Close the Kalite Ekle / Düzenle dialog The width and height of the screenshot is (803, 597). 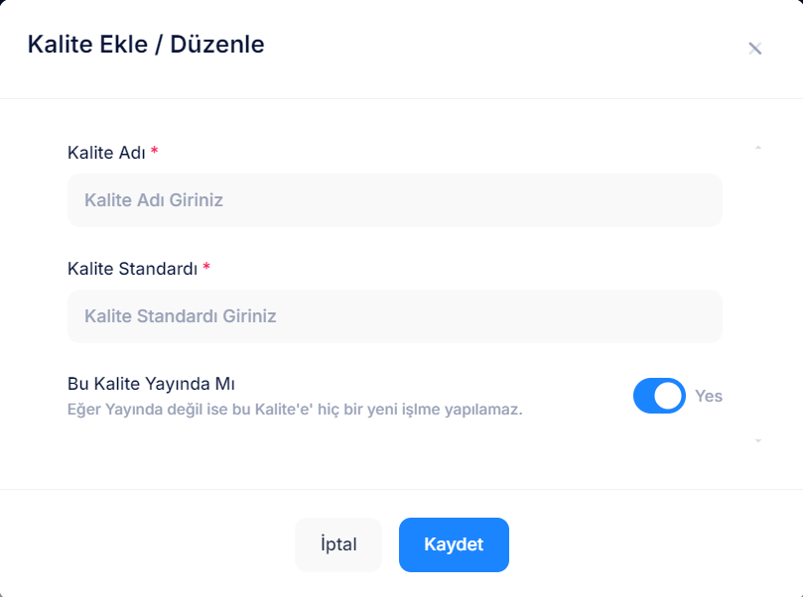(x=754, y=48)
